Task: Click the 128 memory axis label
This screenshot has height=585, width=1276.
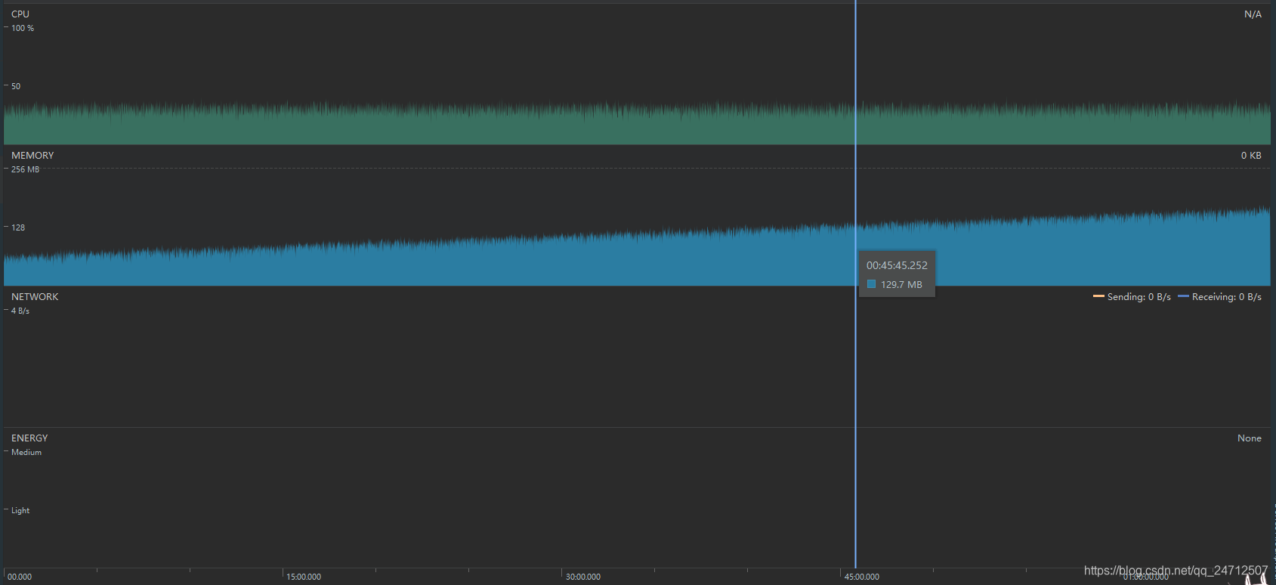Action: coord(18,227)
